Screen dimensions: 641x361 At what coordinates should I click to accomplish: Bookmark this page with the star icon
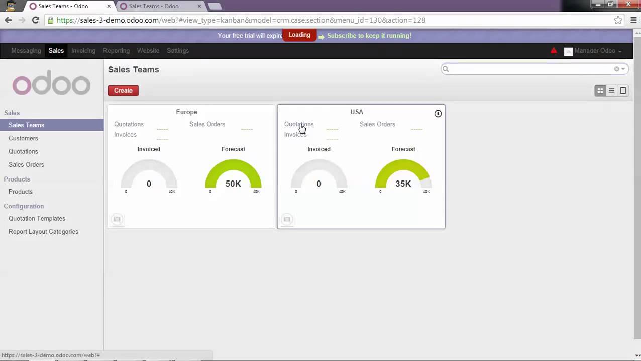point(618,20)
